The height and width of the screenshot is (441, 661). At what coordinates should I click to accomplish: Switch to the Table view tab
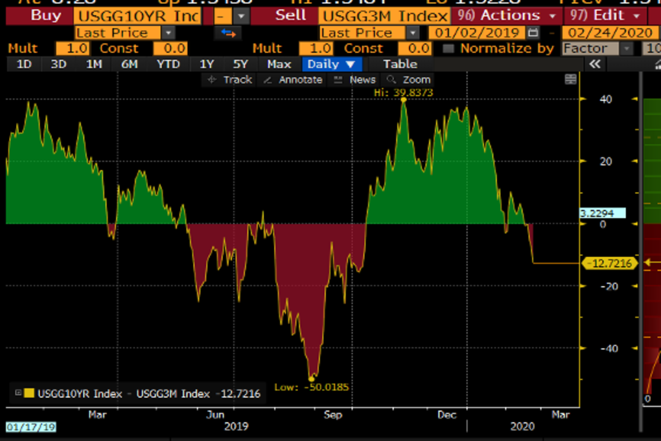[x=400, y=64]
